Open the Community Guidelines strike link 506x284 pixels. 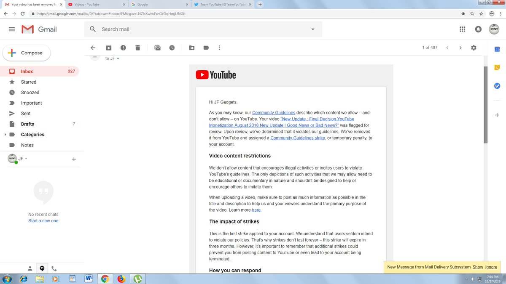coord(298,138)
